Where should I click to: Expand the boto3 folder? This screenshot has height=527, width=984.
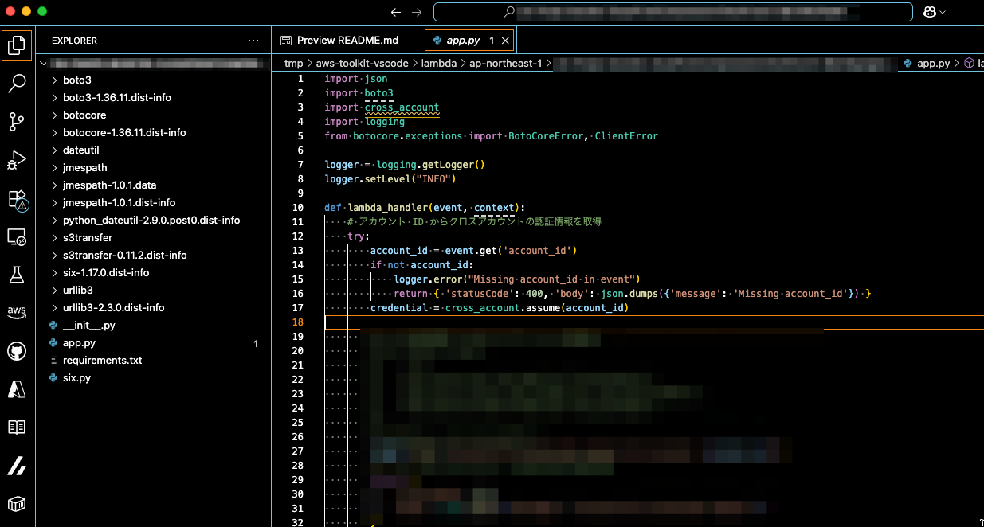54,80
